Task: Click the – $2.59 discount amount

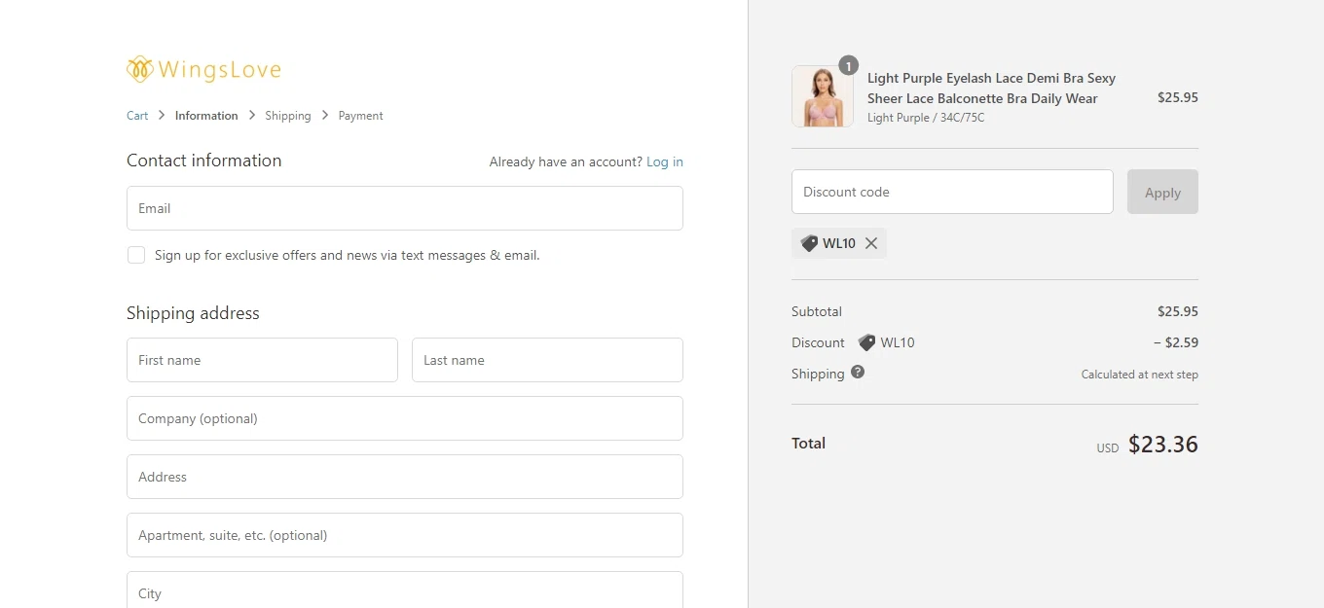Action: (x=1176, y=342)
